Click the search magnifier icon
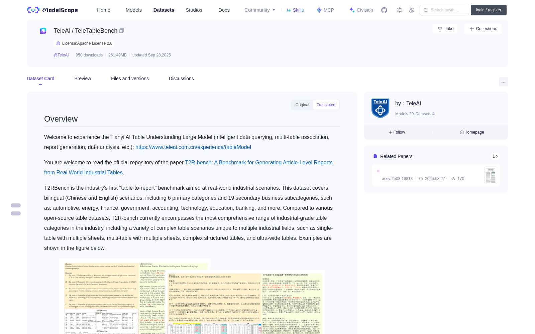The height and width of the screenshot is (334, 535). point(426,10)
